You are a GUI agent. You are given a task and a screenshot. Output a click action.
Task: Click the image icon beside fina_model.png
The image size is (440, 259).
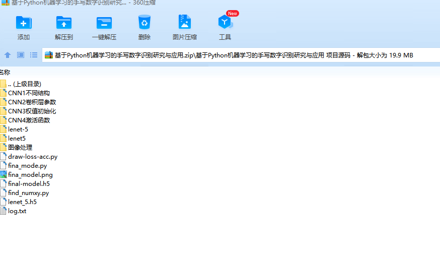tap(3, 175)
